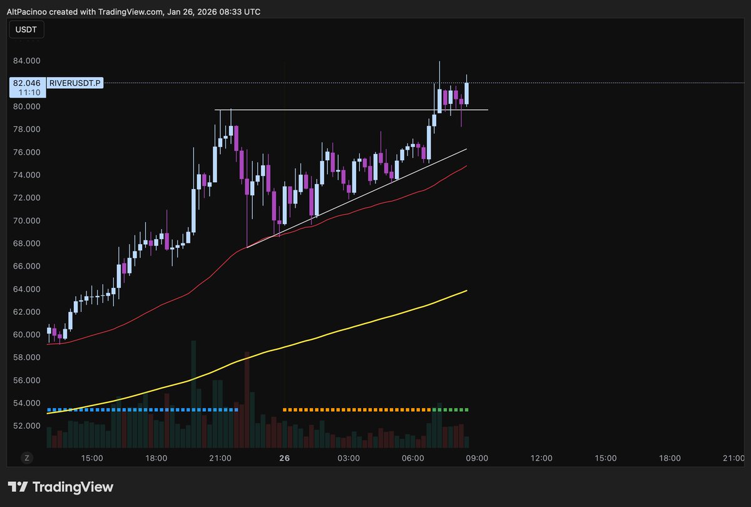This screenshot has width=751, height=507.
Task: Click the 52.000 price axis label
Action: point(26,426)
